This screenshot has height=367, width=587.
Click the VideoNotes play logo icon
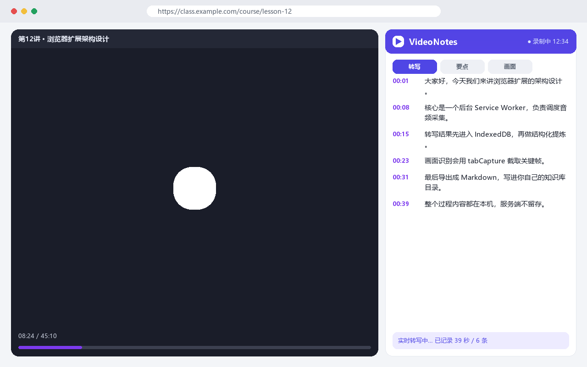pos(398,42)
